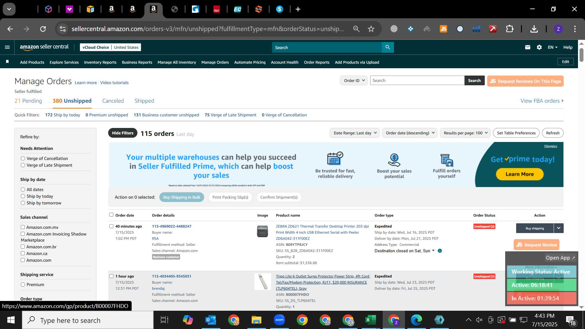
Task: Click the info icon next to Destination closed
Action: click(440, 251)
